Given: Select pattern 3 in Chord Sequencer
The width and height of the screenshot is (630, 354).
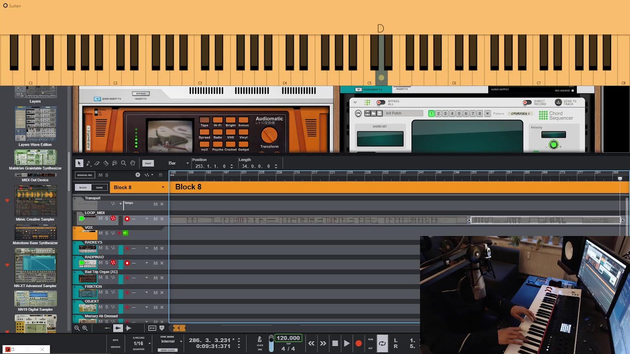Looking at the screenshot, I should [445, 114].
